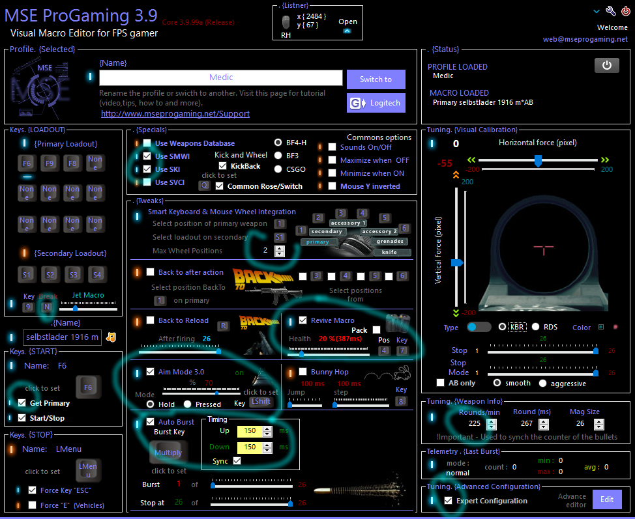Screen dimensions: 635x519
Task: Click the Vertical force slider handle
Action: coord(457,262)
